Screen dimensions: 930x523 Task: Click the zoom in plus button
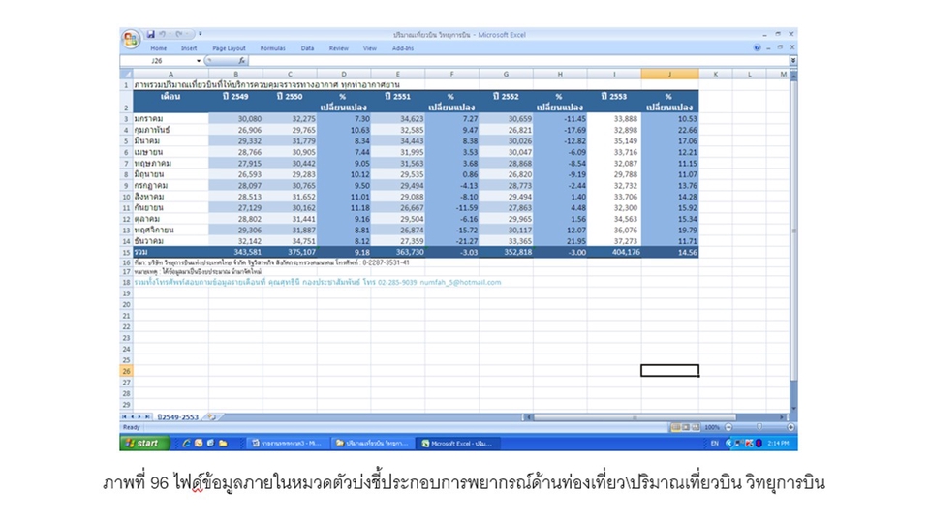tap(790, 427)
